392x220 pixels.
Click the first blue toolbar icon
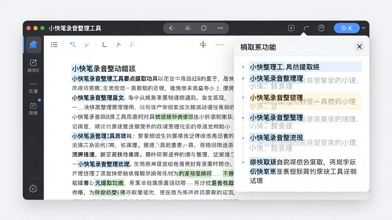coord(73,45)
